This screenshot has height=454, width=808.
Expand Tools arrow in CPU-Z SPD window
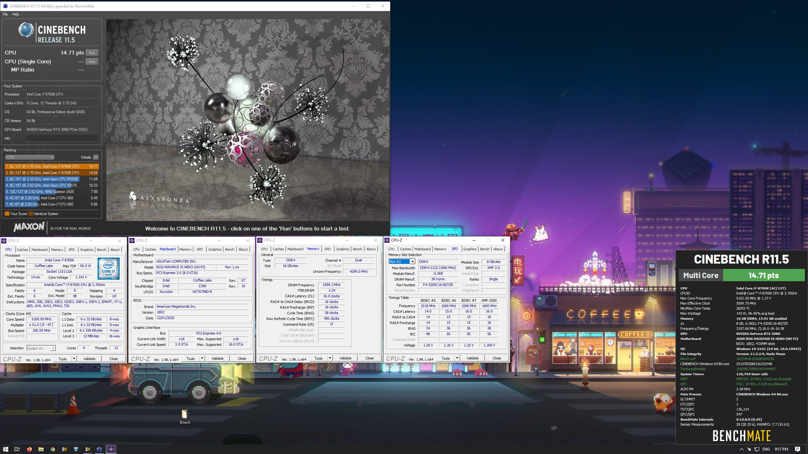457,358
